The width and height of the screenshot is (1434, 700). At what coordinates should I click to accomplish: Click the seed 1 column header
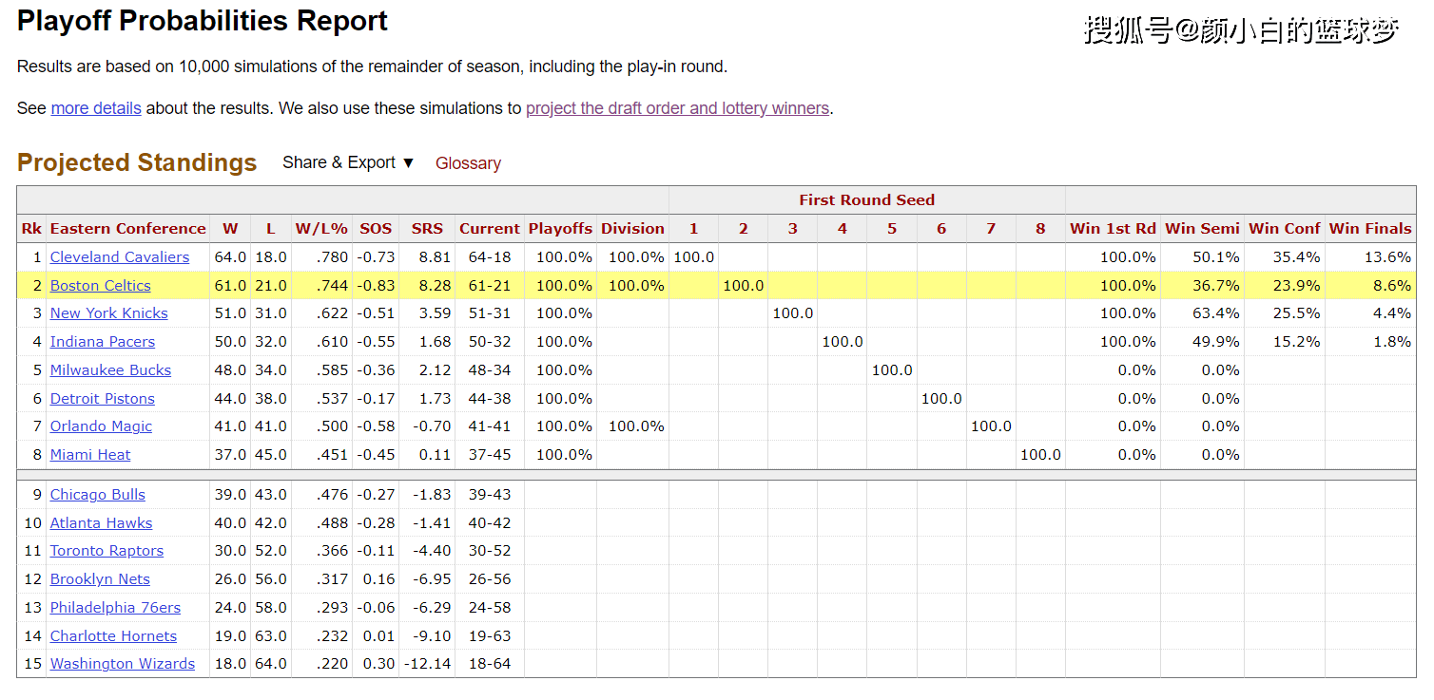[693, 228]
